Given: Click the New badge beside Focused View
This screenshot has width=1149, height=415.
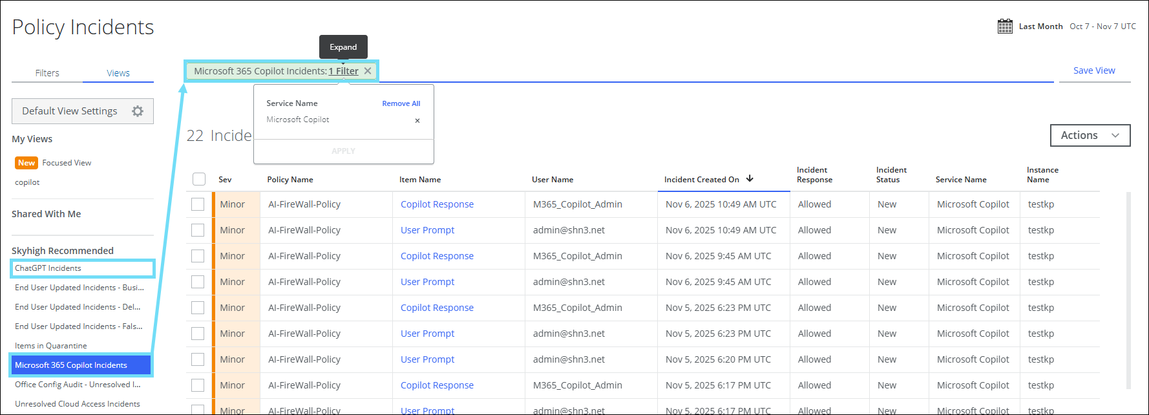Looking at the screenshot, I should [26, 163].
